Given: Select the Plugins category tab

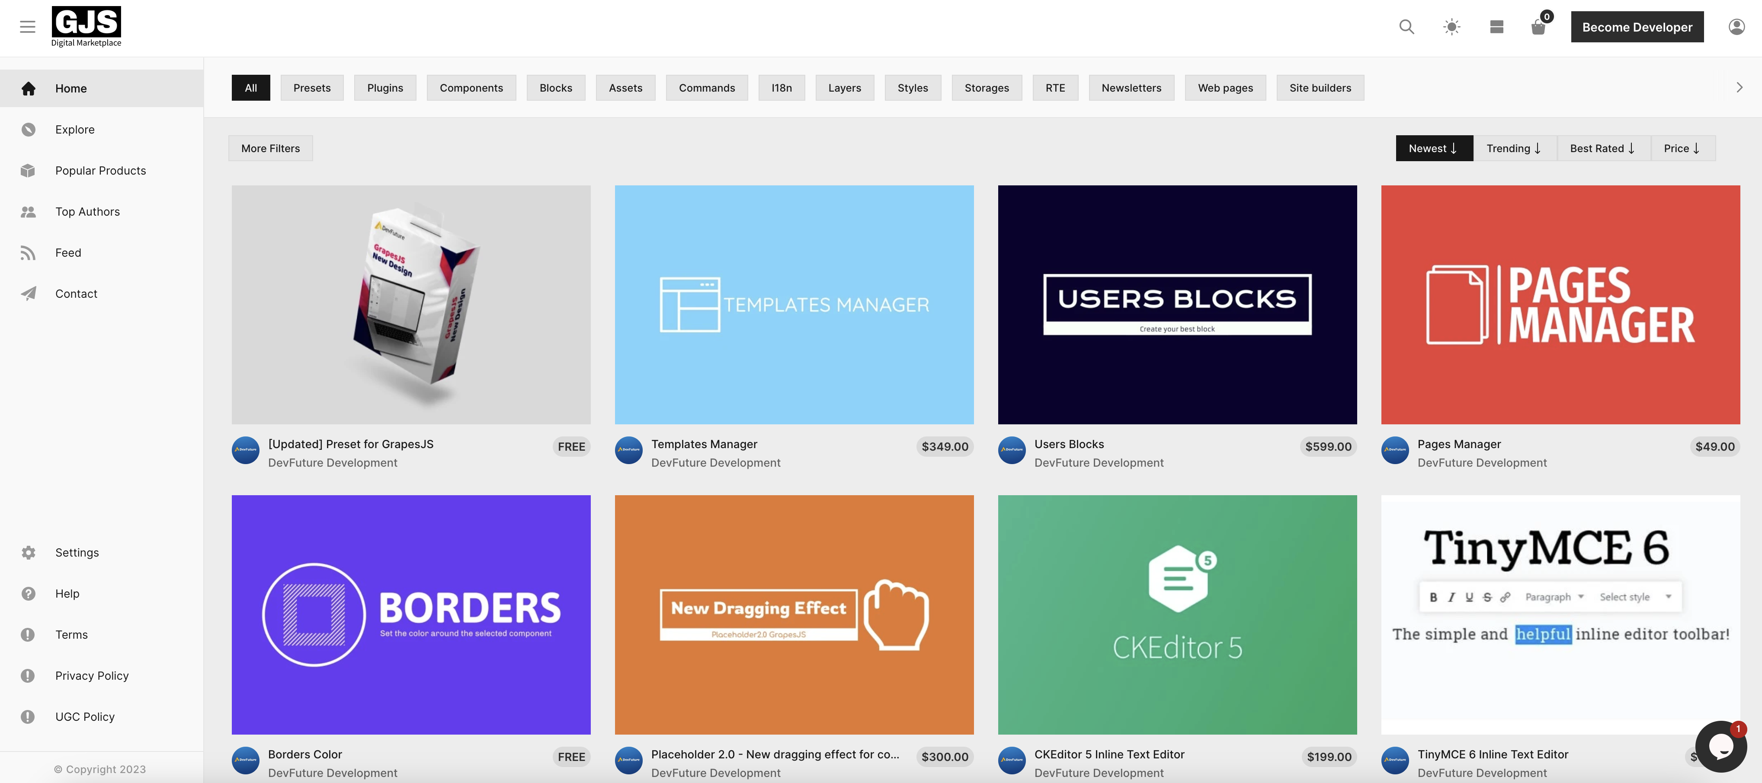Looking at the screenshot, I should click(x=385, y=87).
